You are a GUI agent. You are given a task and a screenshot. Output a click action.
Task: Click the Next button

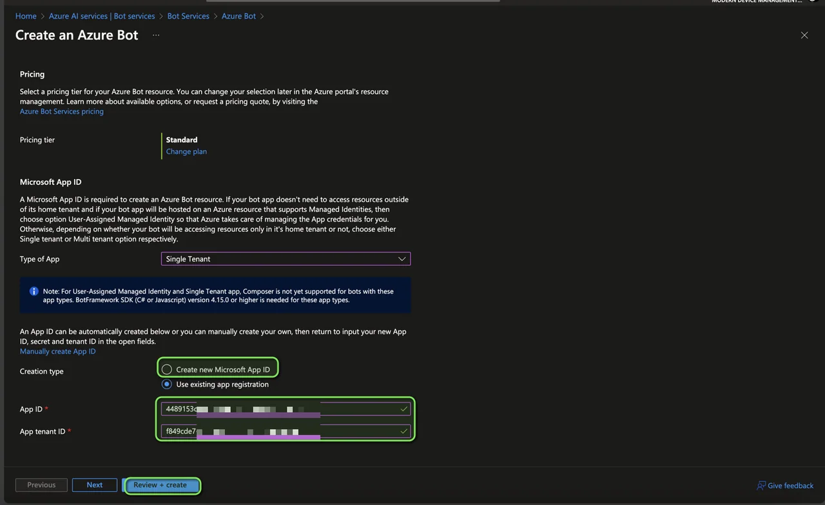click(x=95, y=485)
